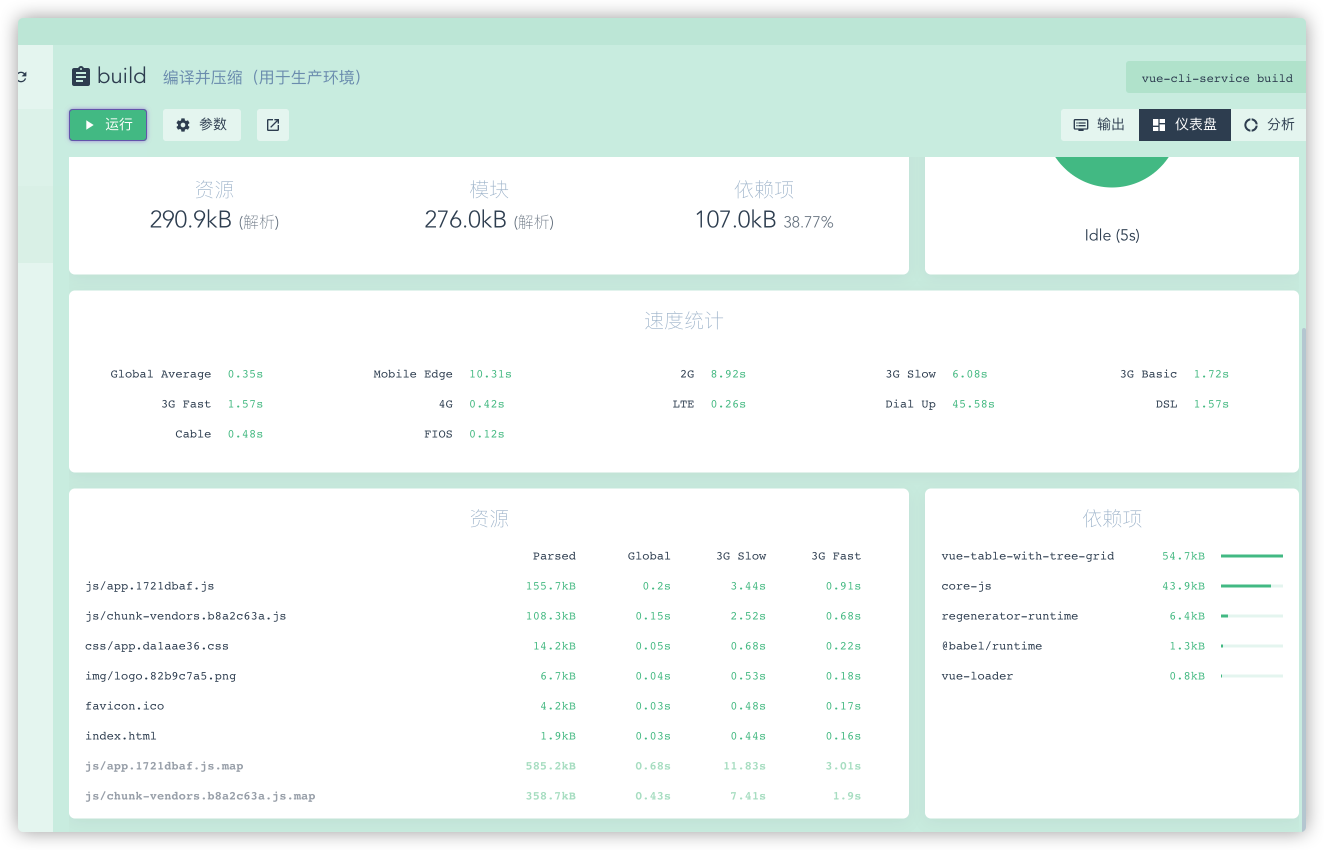Click the 585.2kB parsed size value

point(550,766)
